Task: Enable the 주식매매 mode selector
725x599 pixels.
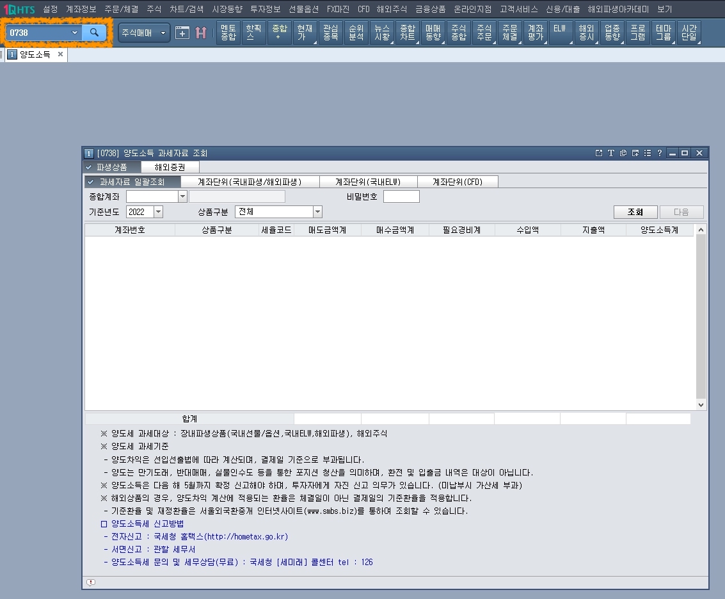Action: point(143,33)
